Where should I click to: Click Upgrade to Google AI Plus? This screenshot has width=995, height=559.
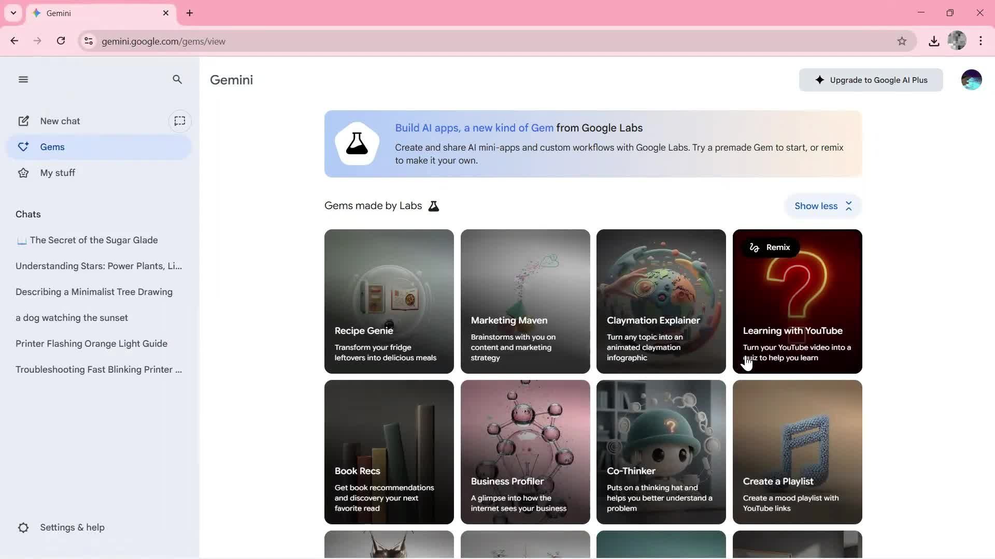coord(870,80)
